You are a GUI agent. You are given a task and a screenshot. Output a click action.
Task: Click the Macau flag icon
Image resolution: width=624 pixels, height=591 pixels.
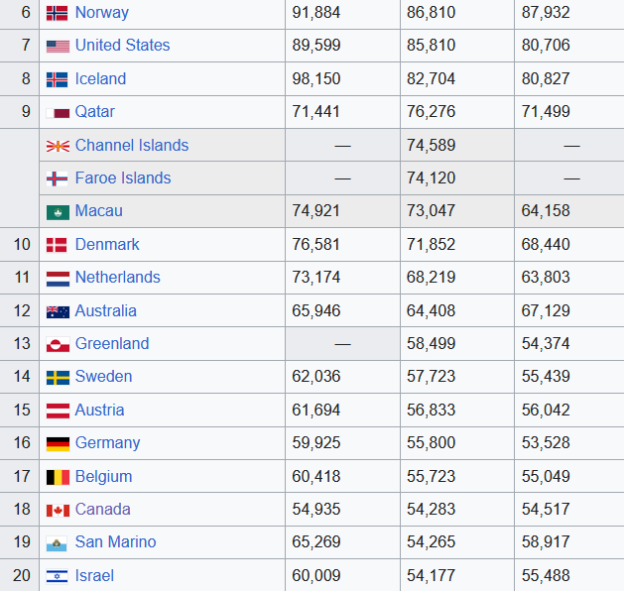coord(58,212)
